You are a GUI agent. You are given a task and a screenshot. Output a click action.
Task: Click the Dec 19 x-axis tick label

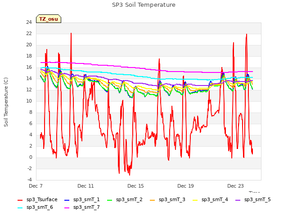click(x=185, y=186)
